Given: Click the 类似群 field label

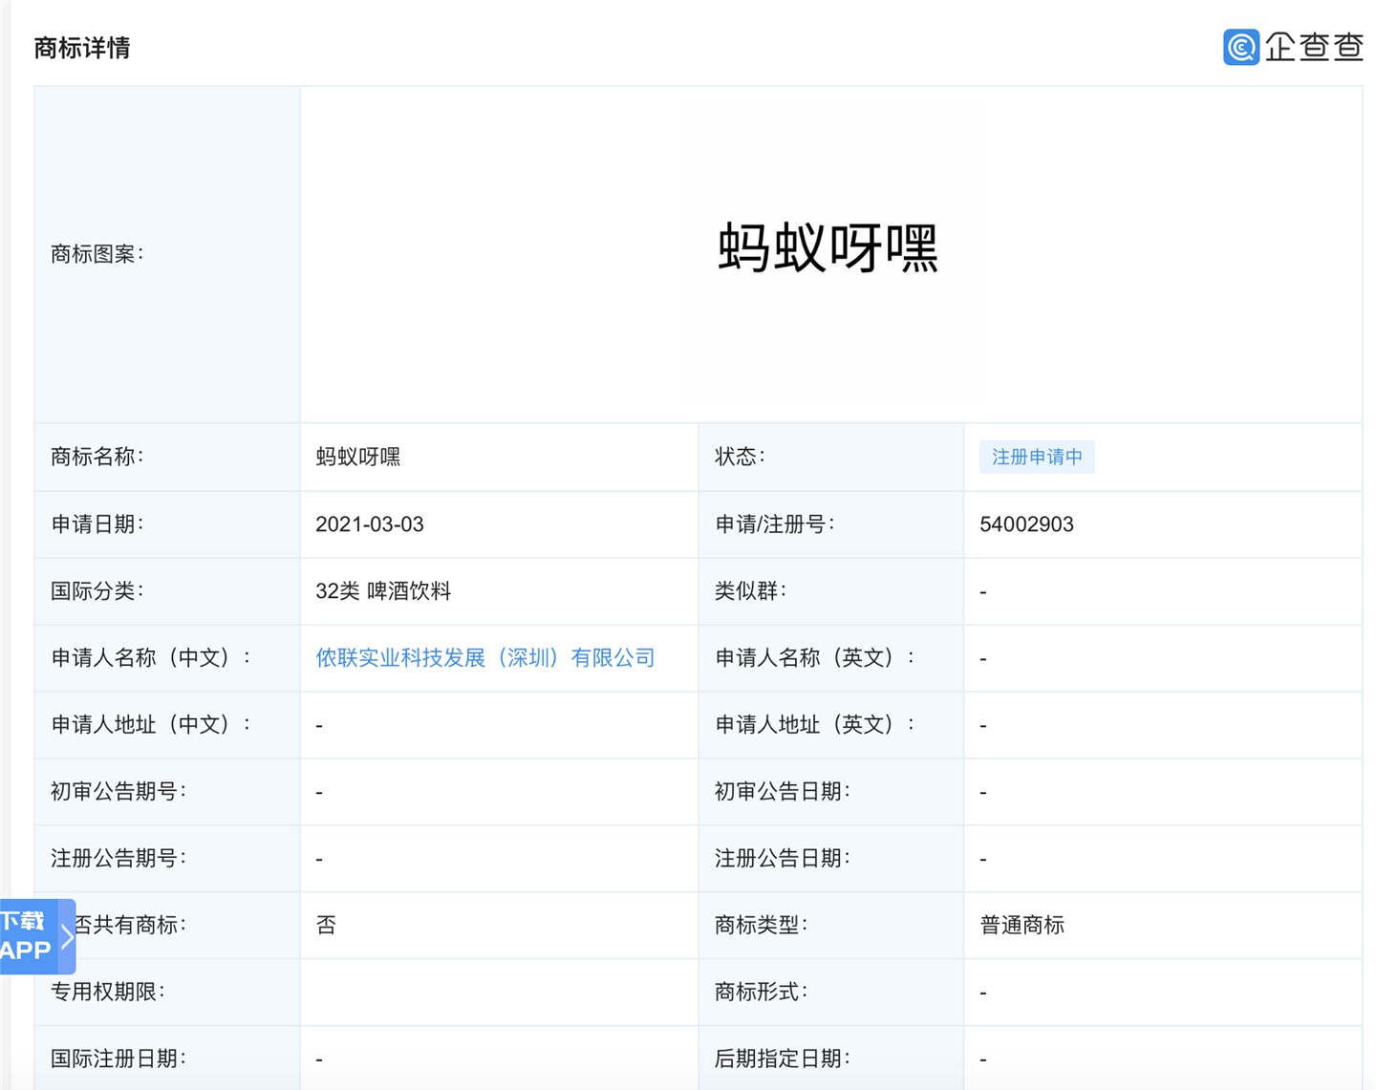Looking at the screenshot, I should tap(750, 591).
